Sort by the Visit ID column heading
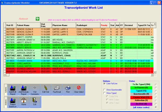Screen dimensions: 162x112 [11, 25]
